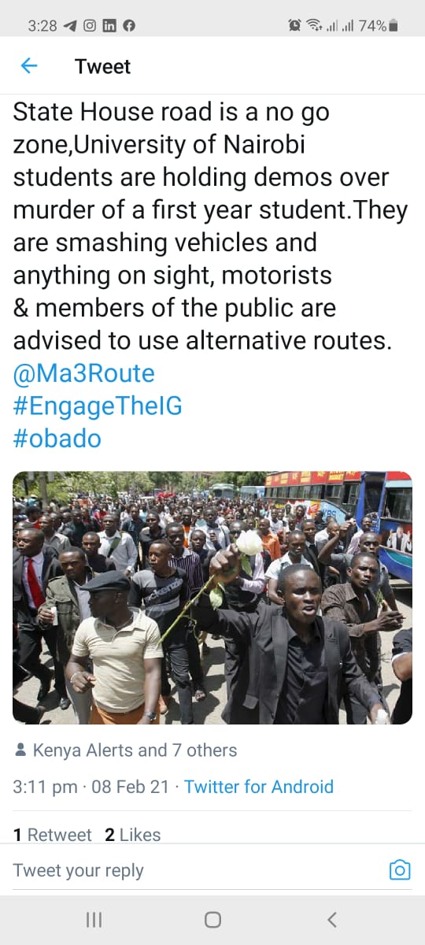Tap Android home navigation button
This screenshot has height=945, width=425.
213,919
